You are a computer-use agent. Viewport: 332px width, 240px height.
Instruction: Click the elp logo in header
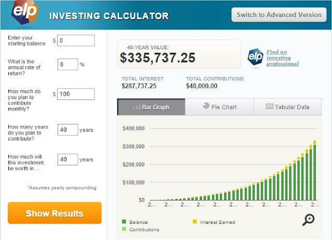point(25,12)
